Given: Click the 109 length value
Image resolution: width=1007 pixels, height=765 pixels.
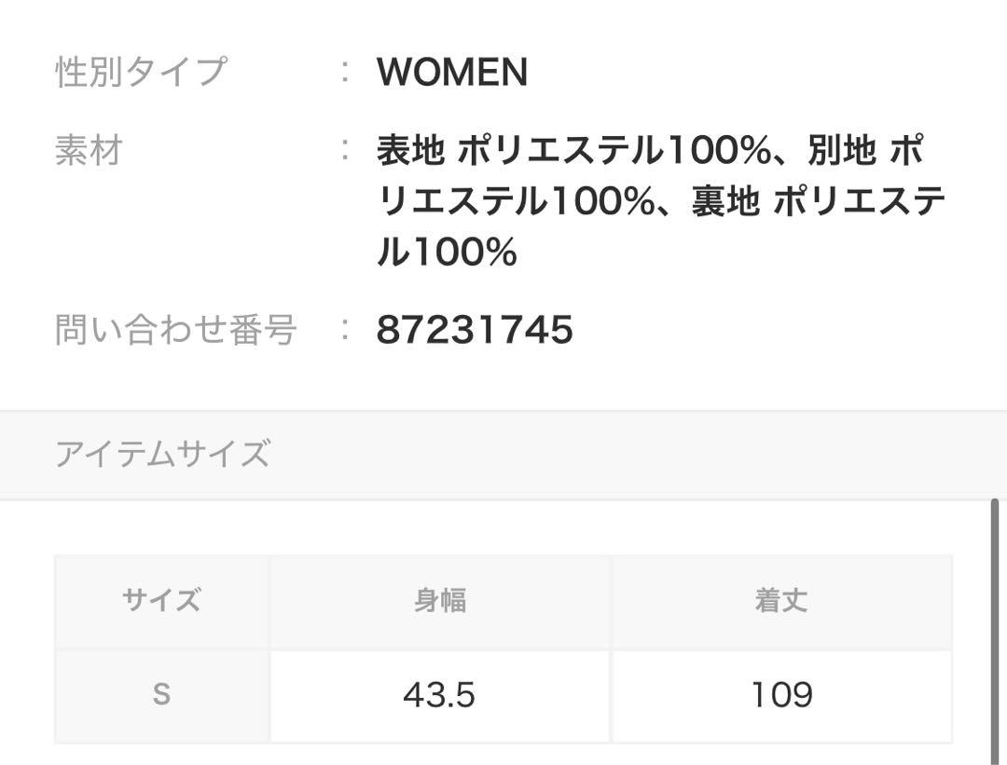Looking at the screenshot, I should pyautogui.click(x=781, y=696).
